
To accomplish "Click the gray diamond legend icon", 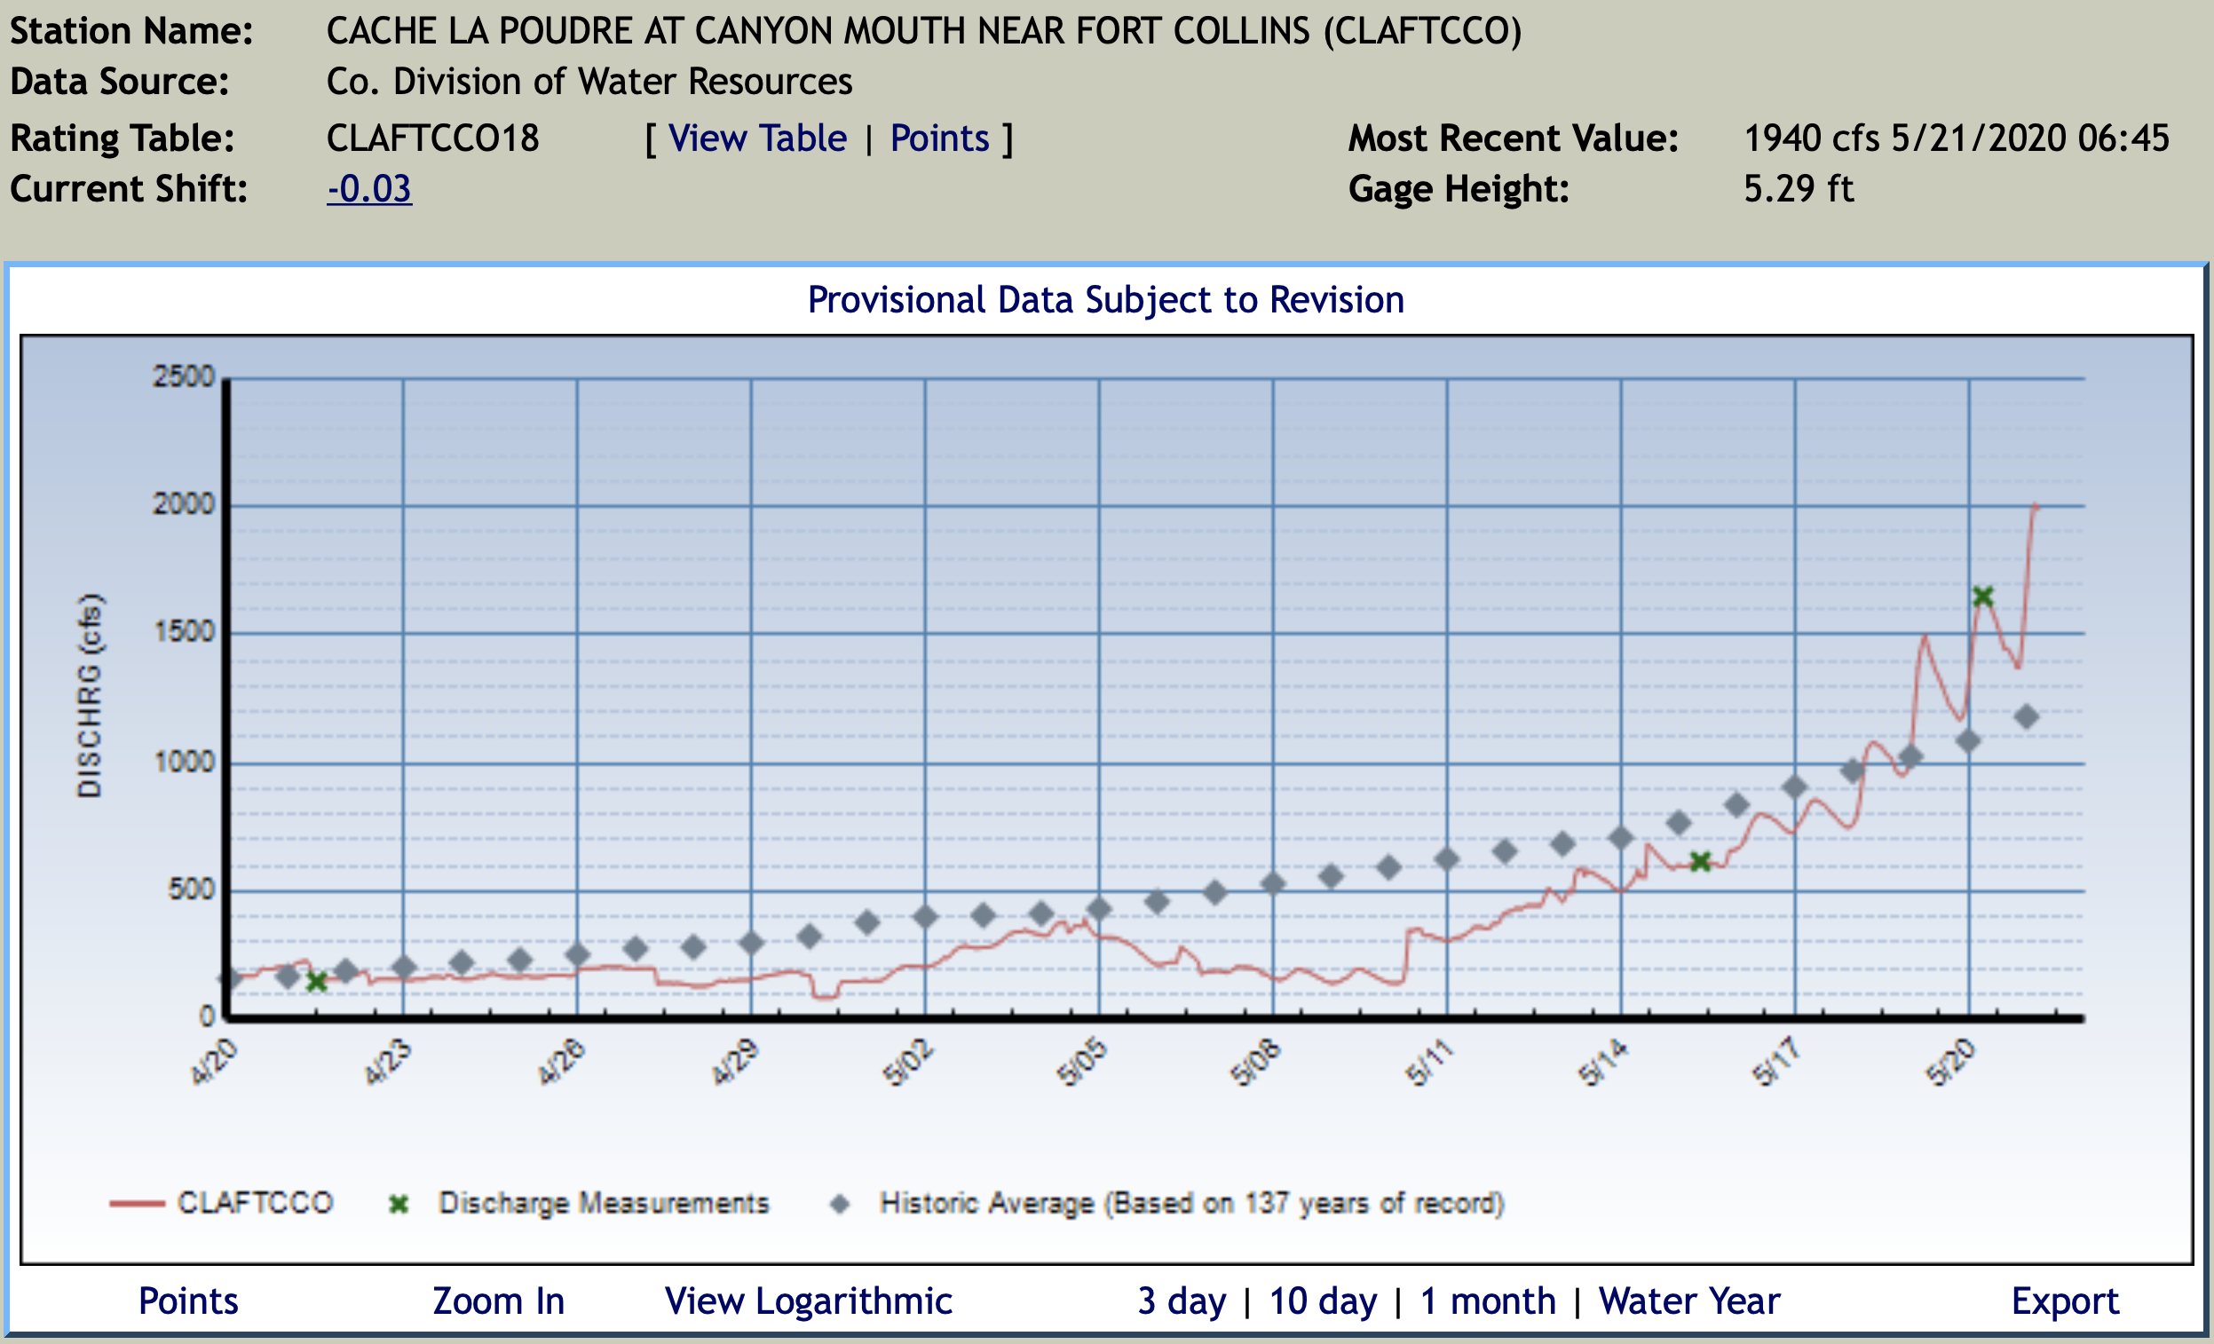I will 839,1204.
